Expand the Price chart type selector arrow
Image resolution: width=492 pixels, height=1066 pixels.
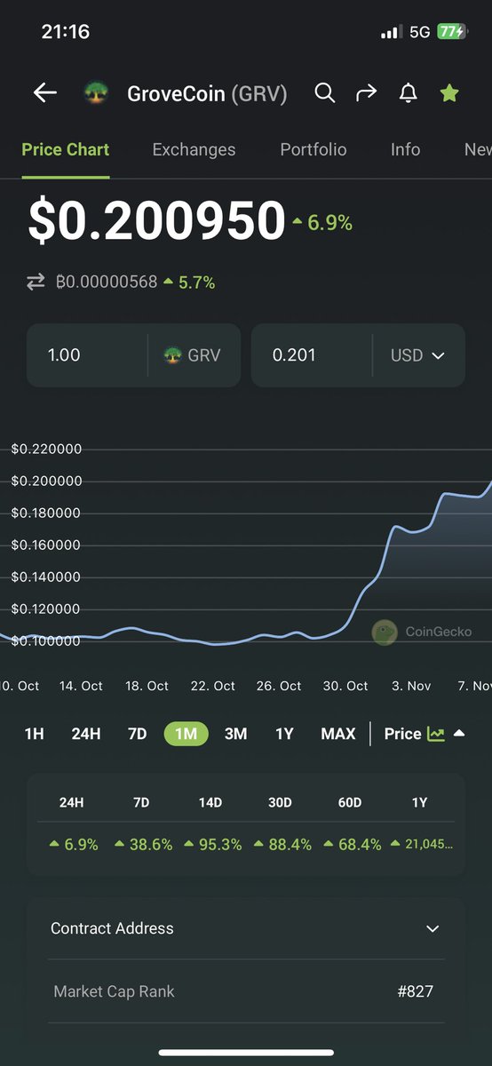click(459, 734)
